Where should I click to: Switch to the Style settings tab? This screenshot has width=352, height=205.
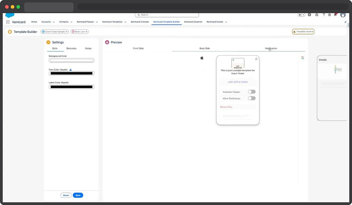coord(55,48)
